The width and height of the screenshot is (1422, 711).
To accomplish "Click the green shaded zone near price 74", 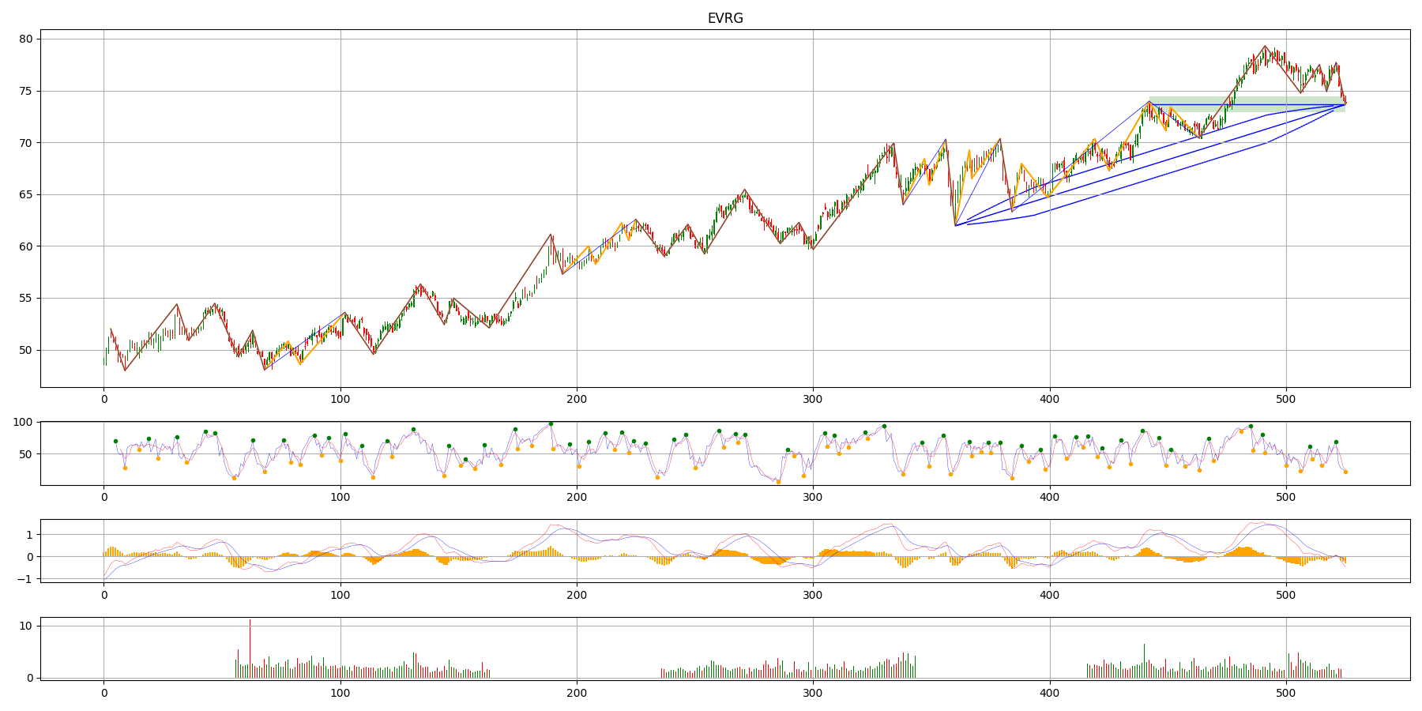I will point(1247,103).
